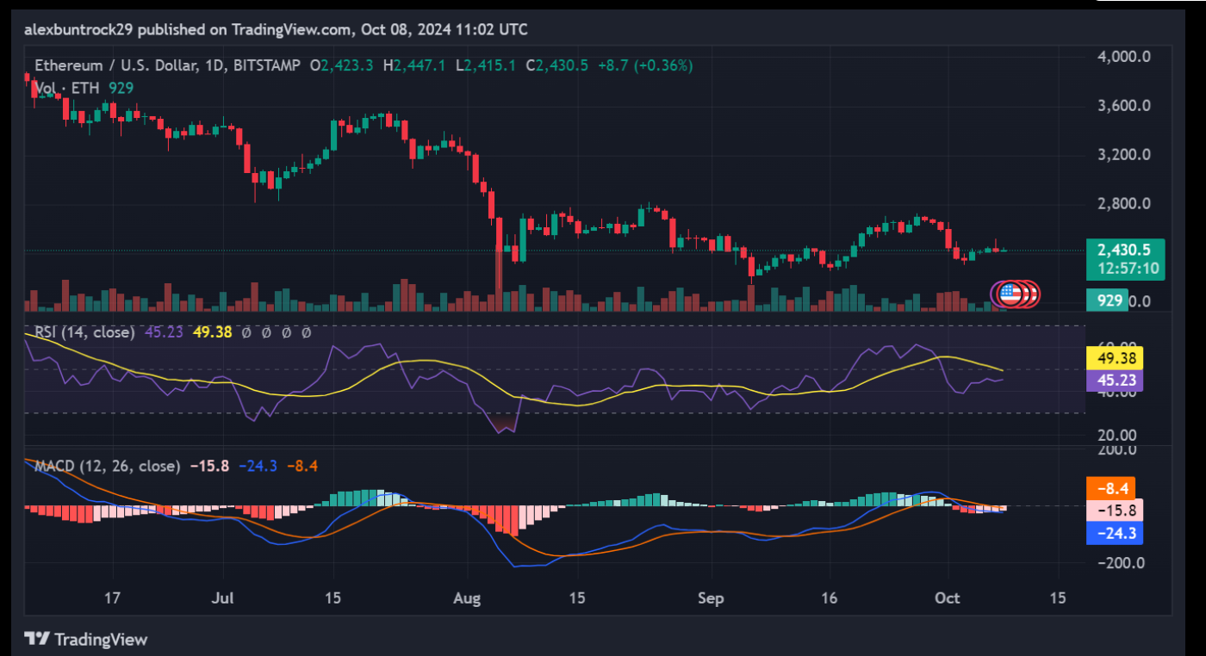Click the pink -15.8 MACD axis label
This screenshot has width=1206, height=656.
pos(1114,510)
